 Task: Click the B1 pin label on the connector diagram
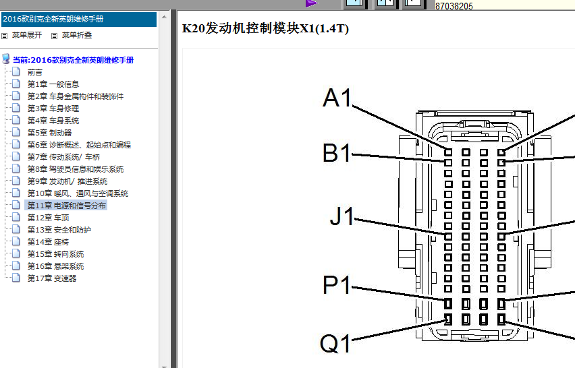point(337,153)
